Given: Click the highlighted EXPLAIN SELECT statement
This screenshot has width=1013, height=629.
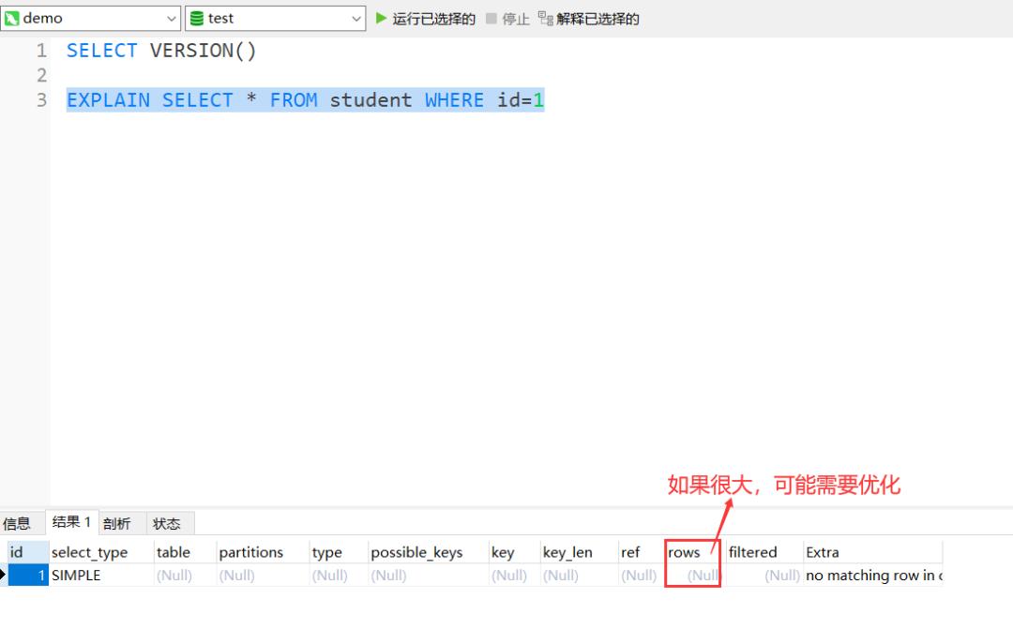Looking at the screenshot, I should [305, 100].
